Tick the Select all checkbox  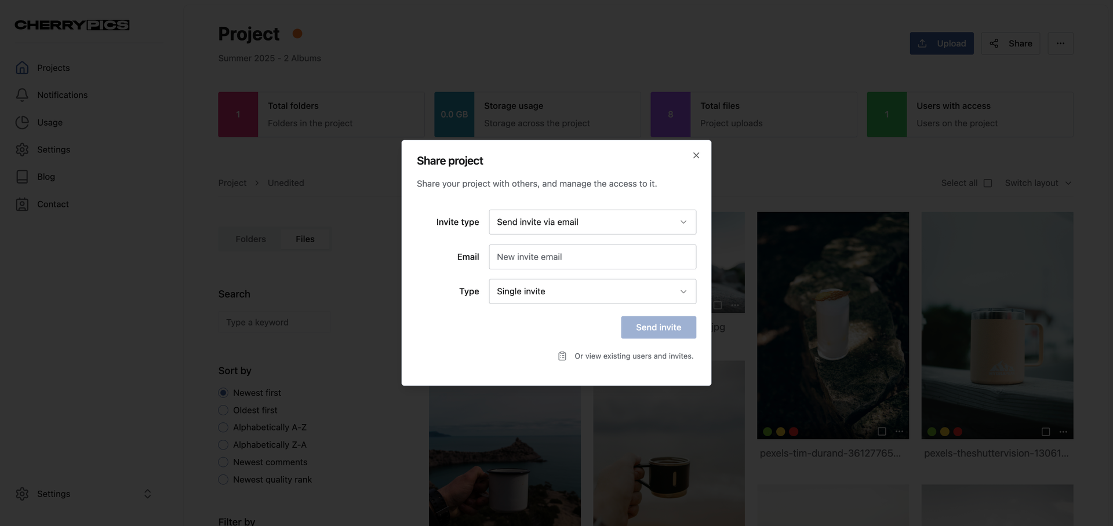pyautogui.click(x=988, y=183)
